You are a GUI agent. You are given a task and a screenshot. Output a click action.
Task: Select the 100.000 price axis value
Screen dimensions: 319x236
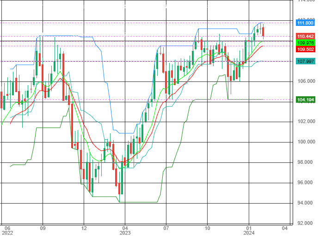(306, 142)
